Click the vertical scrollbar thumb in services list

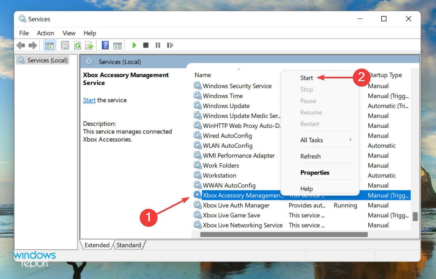point(415,217)
